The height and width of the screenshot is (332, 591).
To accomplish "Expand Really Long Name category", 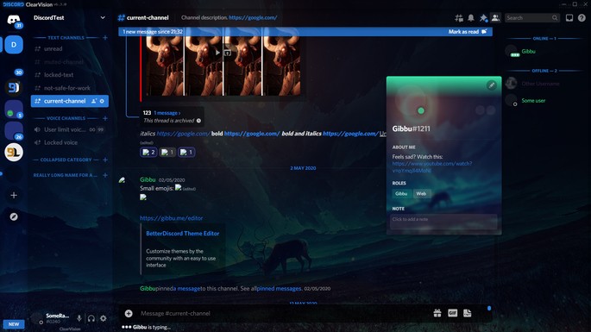I will [x=65, y=175].
